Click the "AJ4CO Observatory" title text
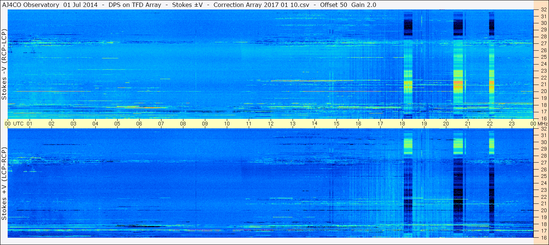The height and width of the screenshot is (245, 549). 31,5
